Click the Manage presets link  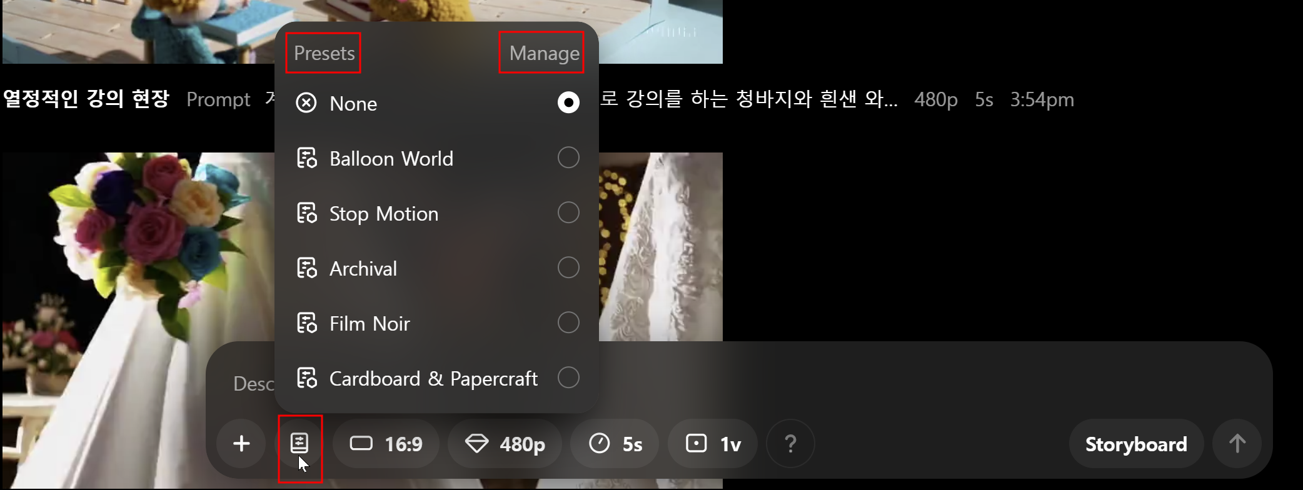[x=545, y=54]
